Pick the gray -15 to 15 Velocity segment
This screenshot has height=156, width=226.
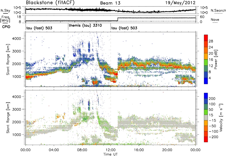pos(206,117)
